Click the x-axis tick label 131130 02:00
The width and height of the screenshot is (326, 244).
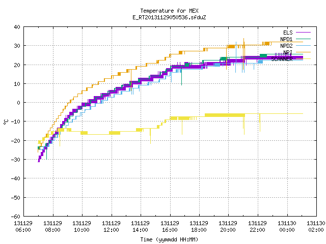pyautogui.click(x=316, y=227)
